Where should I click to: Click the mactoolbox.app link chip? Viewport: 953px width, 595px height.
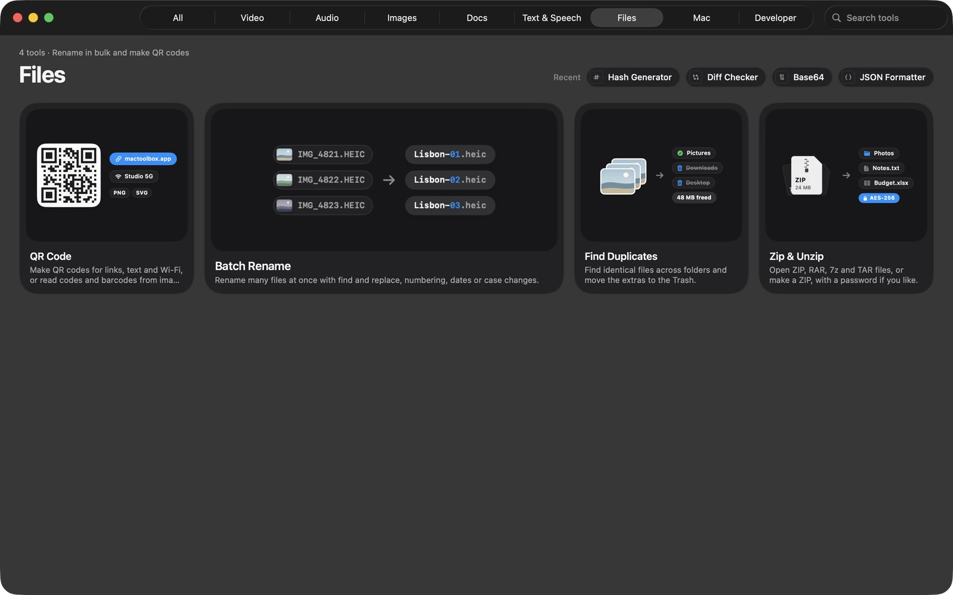[143, 159]
